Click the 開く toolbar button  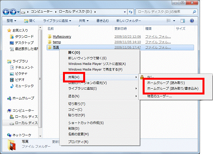[x=30, y=21]
